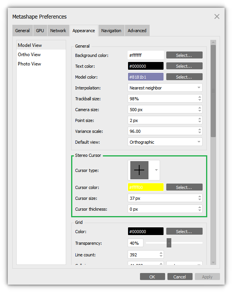
Task: Click the Apply button
Action: pos(207,277)
